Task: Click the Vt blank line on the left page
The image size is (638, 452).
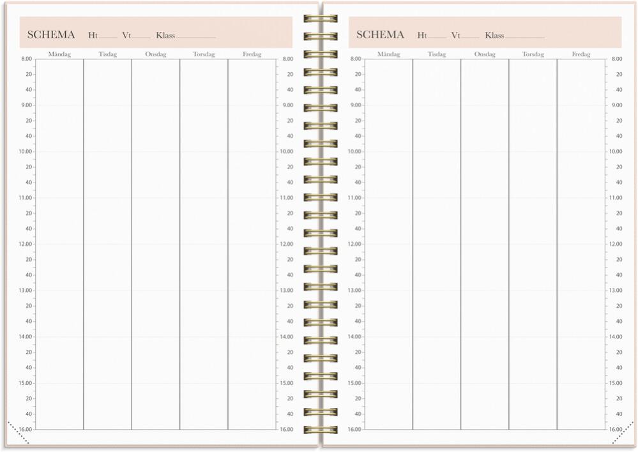Action: click(x=141, y=37)
